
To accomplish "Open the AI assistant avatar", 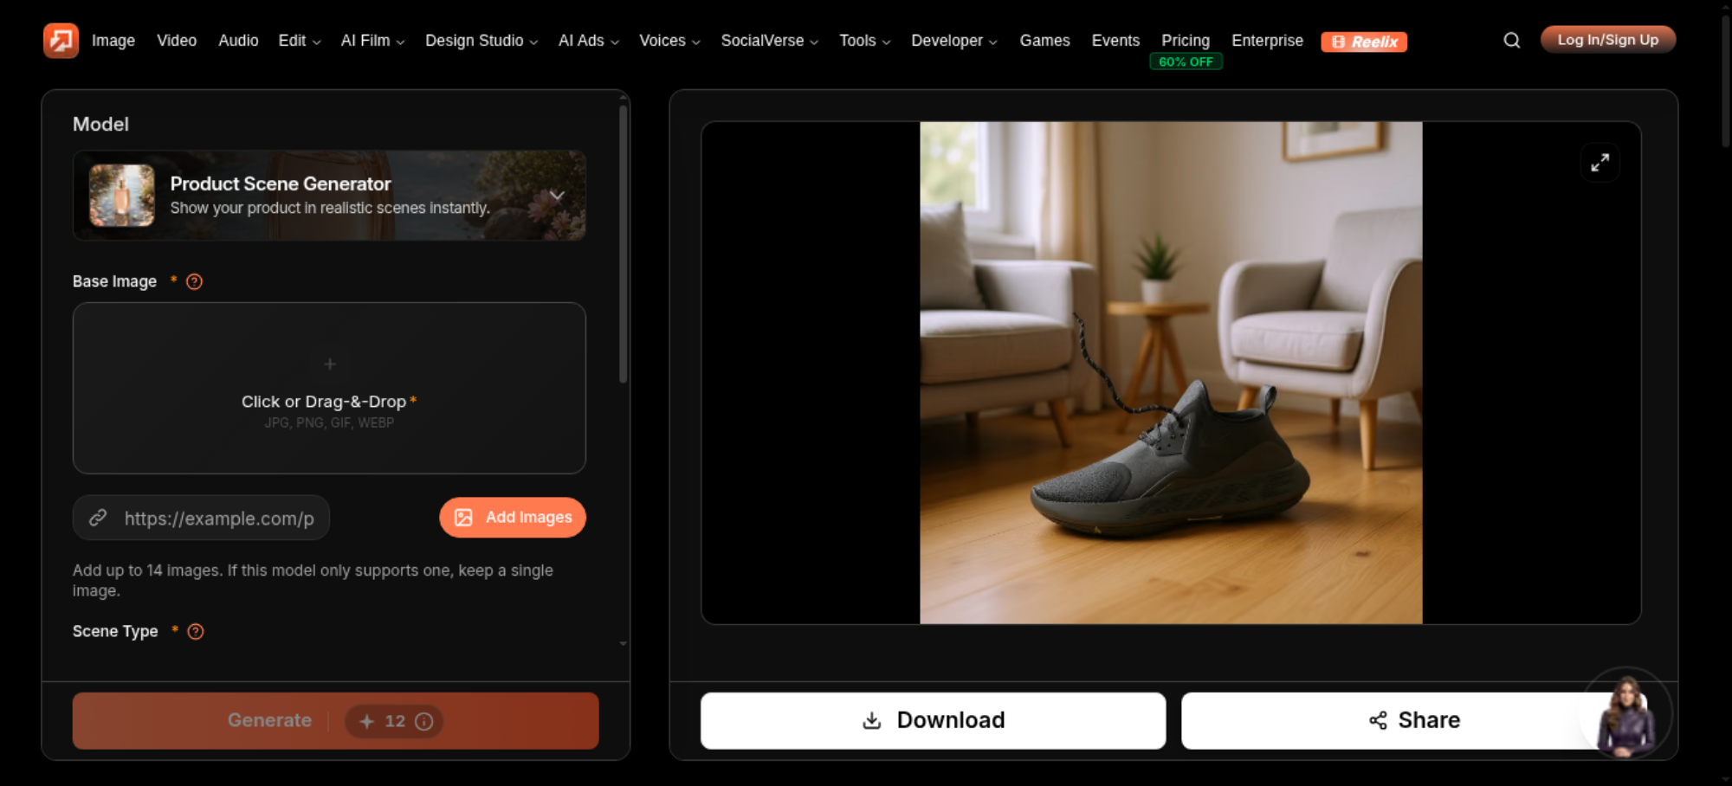I will 1626,714.
